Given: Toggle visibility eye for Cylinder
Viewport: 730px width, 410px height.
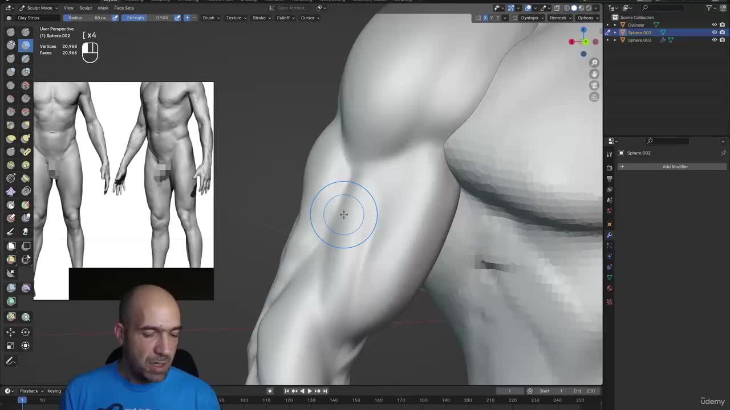Looking at the screenshot, I should coord(714,25).
